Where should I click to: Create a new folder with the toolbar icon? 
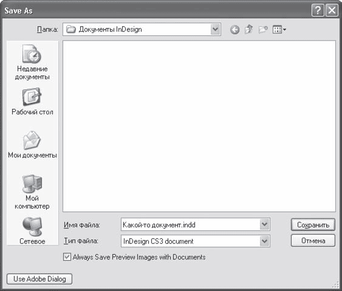tap(263, 29)
